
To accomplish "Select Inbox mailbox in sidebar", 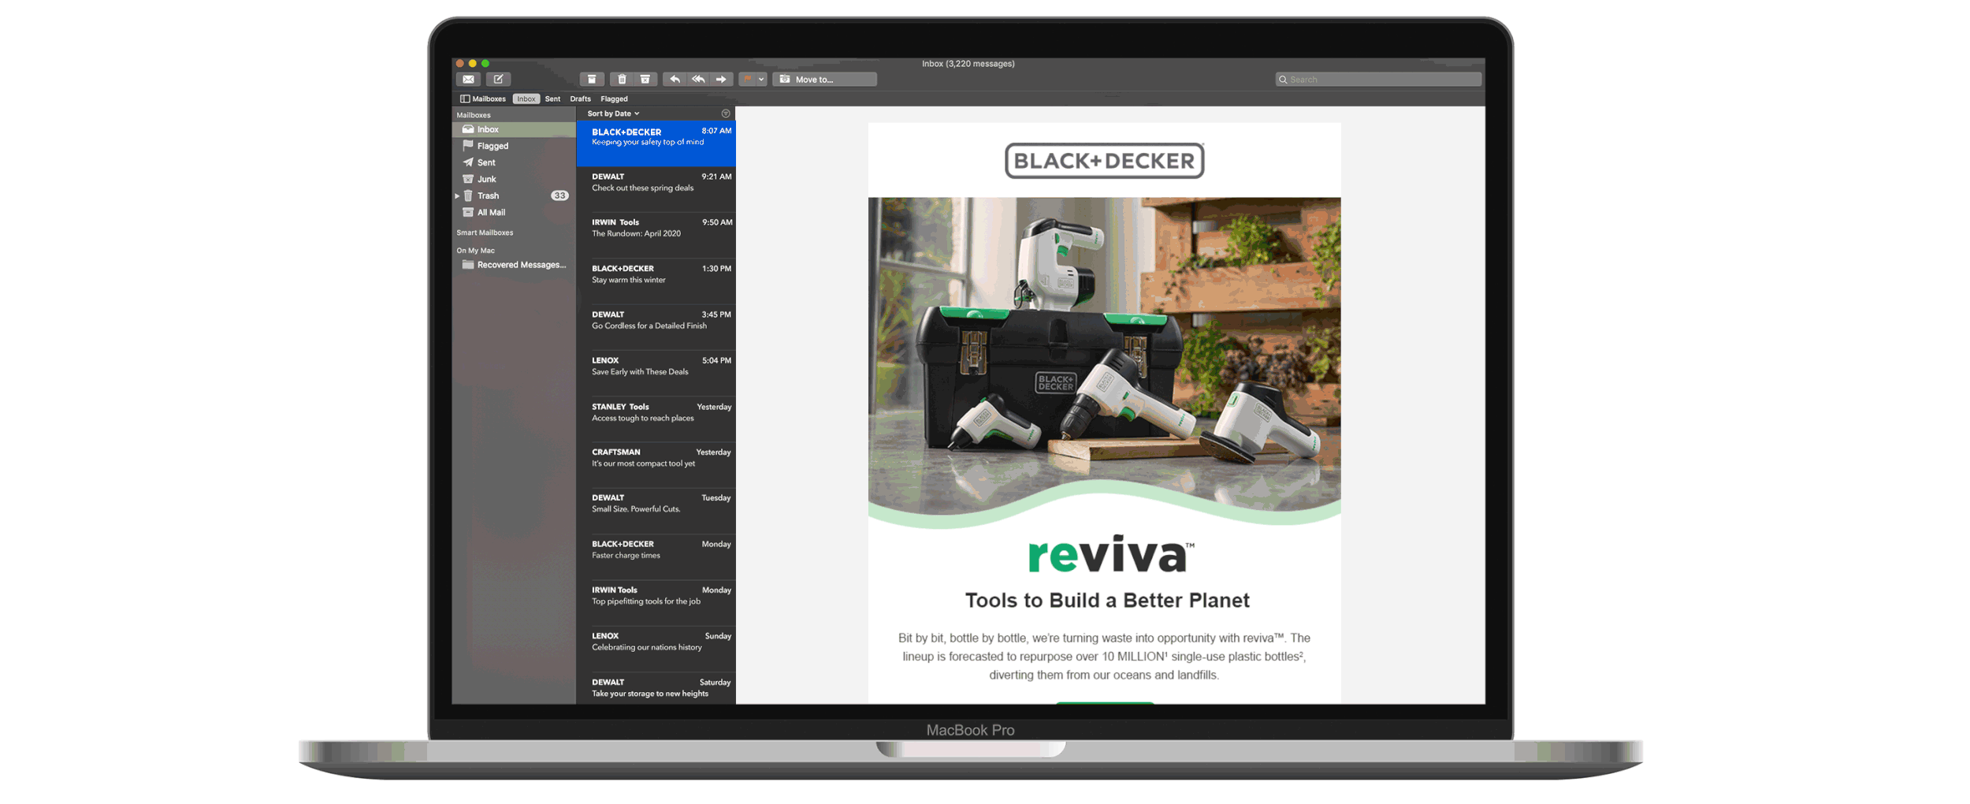I will coord(514,129).
